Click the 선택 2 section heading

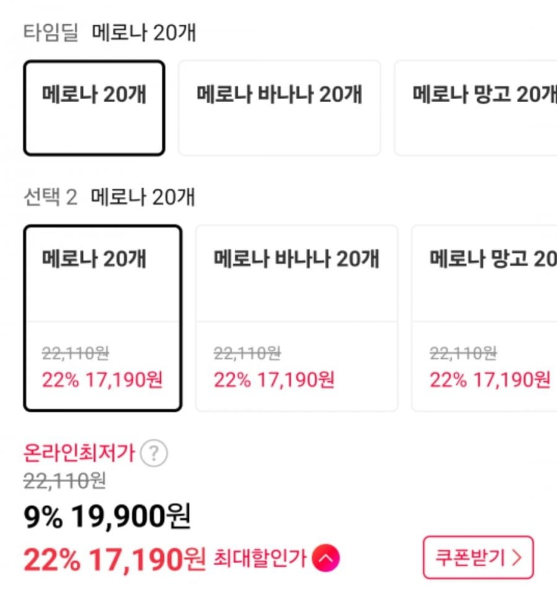pyautogui.click(x=50, y=197)
